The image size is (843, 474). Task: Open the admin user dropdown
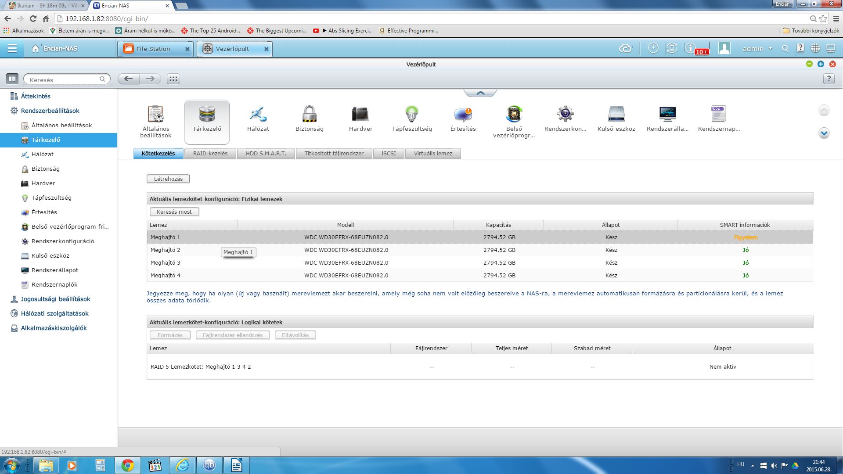(757, 49)
